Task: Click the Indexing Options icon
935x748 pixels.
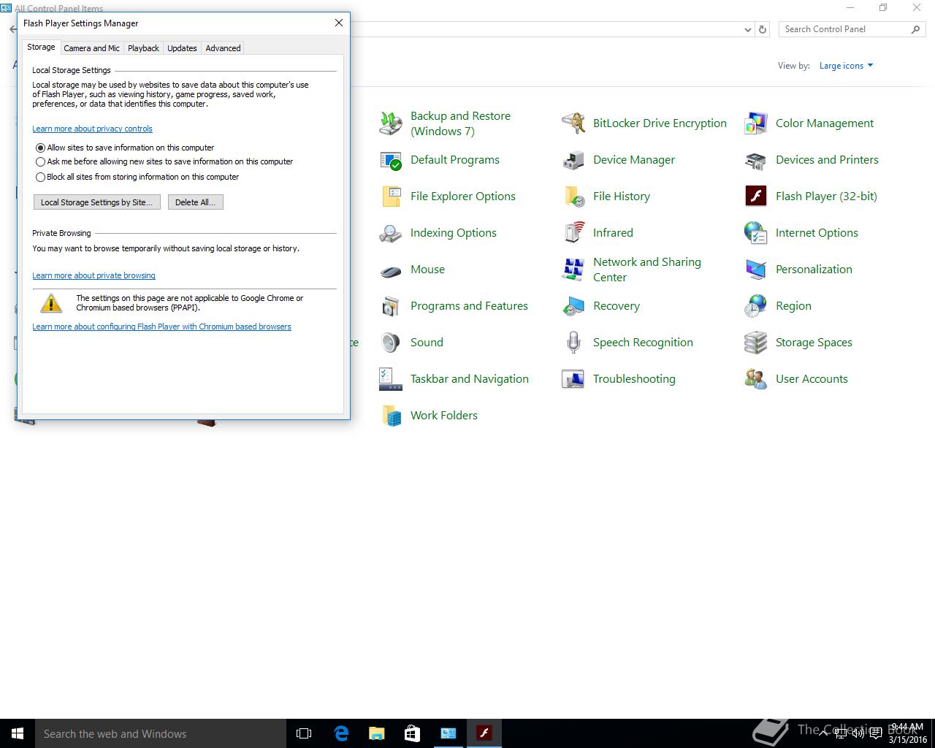Action: pos(391,233)
